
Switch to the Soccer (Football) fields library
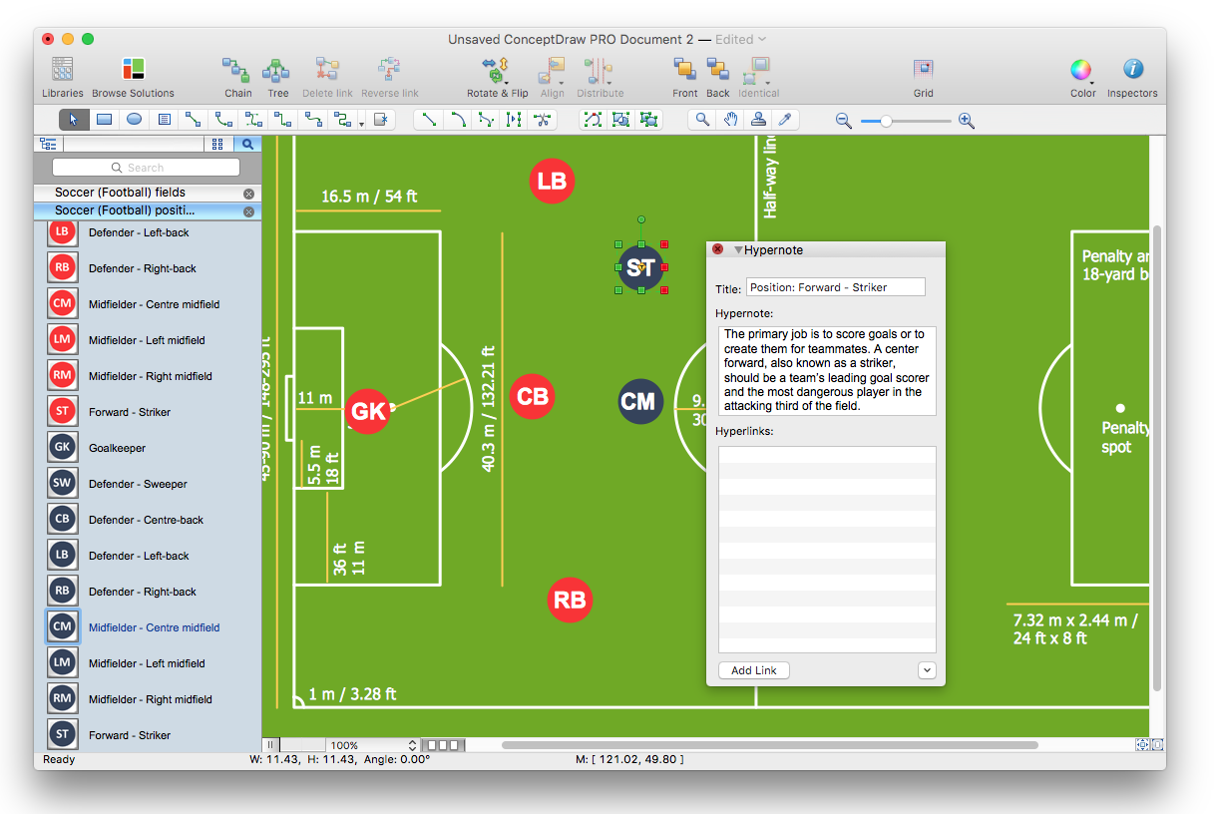pos(122,193)
